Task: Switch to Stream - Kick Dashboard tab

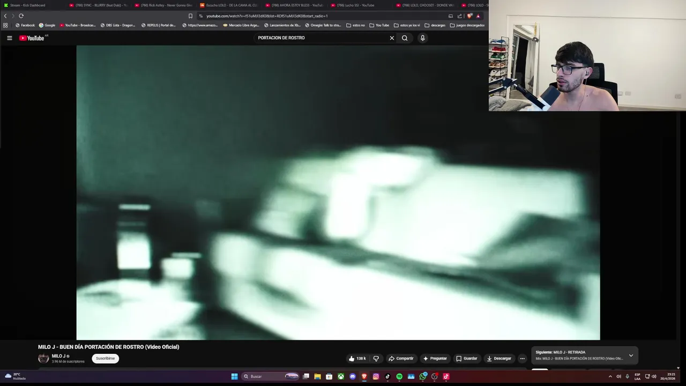Action: point(32,5)
